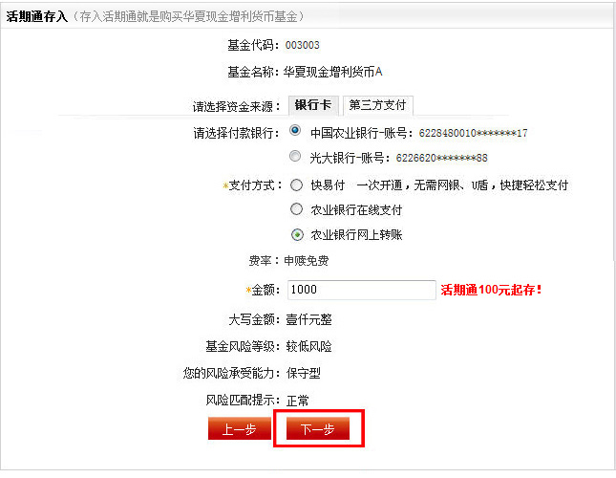The image size is (616, 478).
Task: Click the 农业银行网上转账 label text
Action: 356,235
